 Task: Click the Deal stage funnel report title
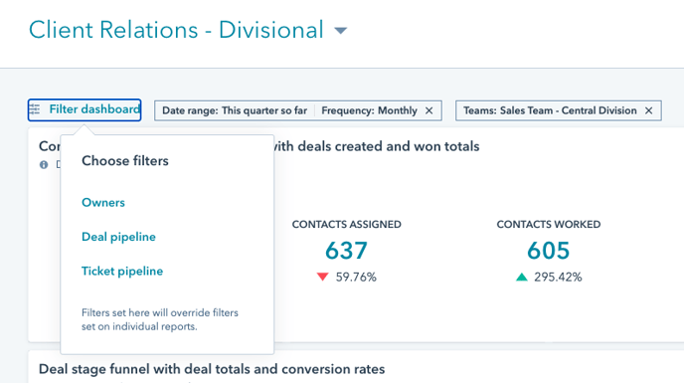coord(212,369)
